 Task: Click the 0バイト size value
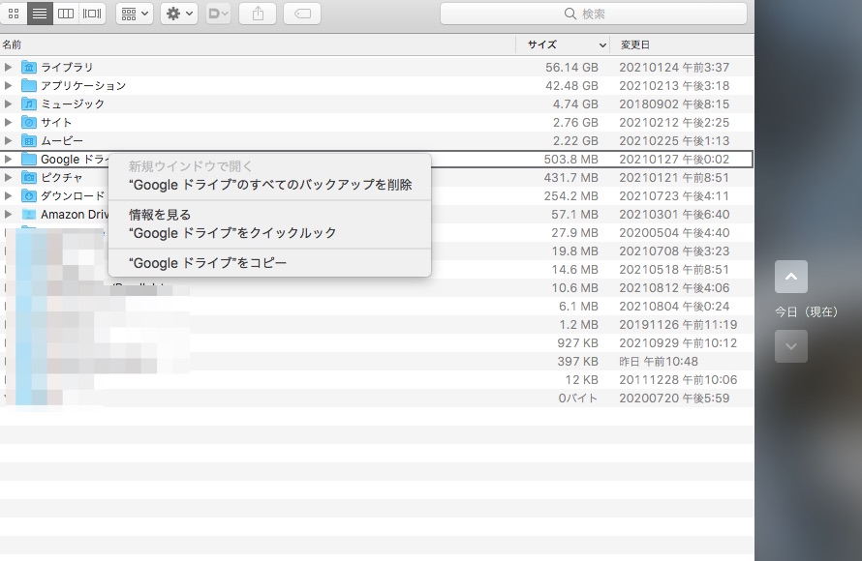(x=578, y=398)
